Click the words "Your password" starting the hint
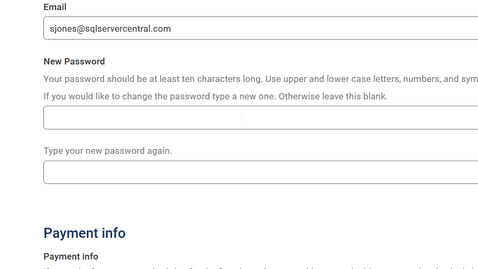Screen dimensions: 478x269 click(x=73, y=79)
